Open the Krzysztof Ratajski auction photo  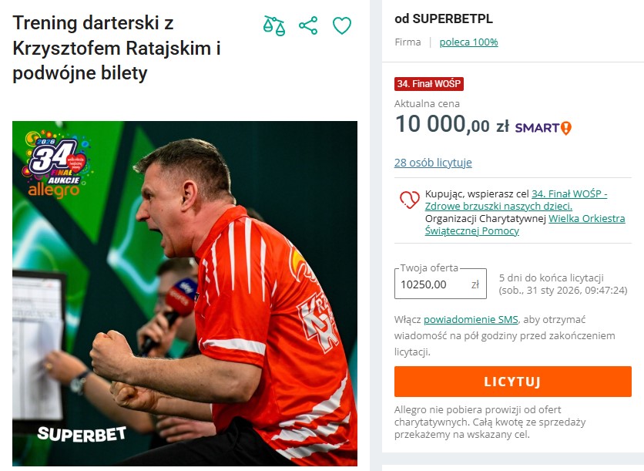(x=185, y=294)
